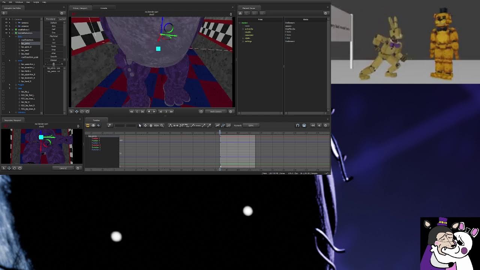Toggle timeline snap frame magnet icon
The width and height of the screenshot is (480, 270).
point(304,126)
